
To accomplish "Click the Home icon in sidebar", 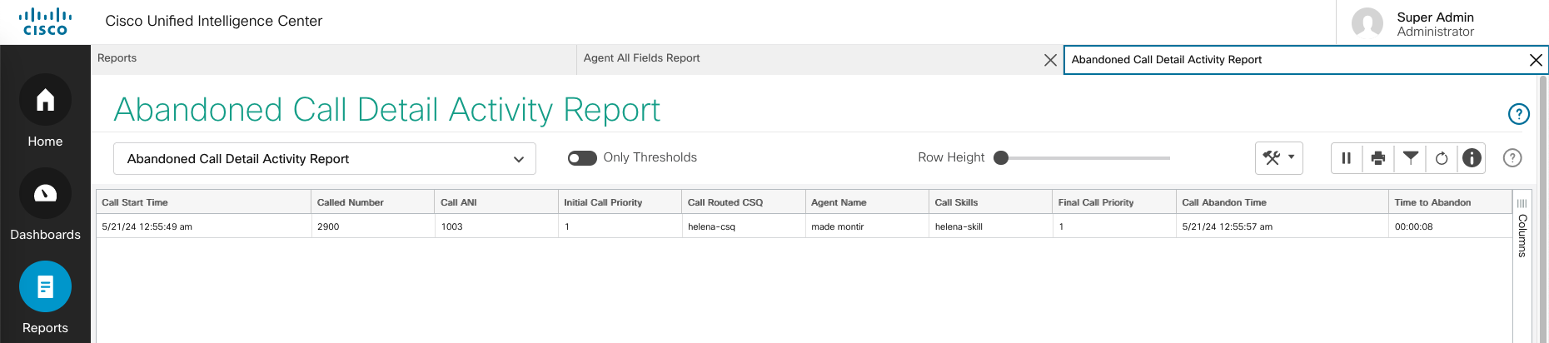I will click(x=45, y=101).
